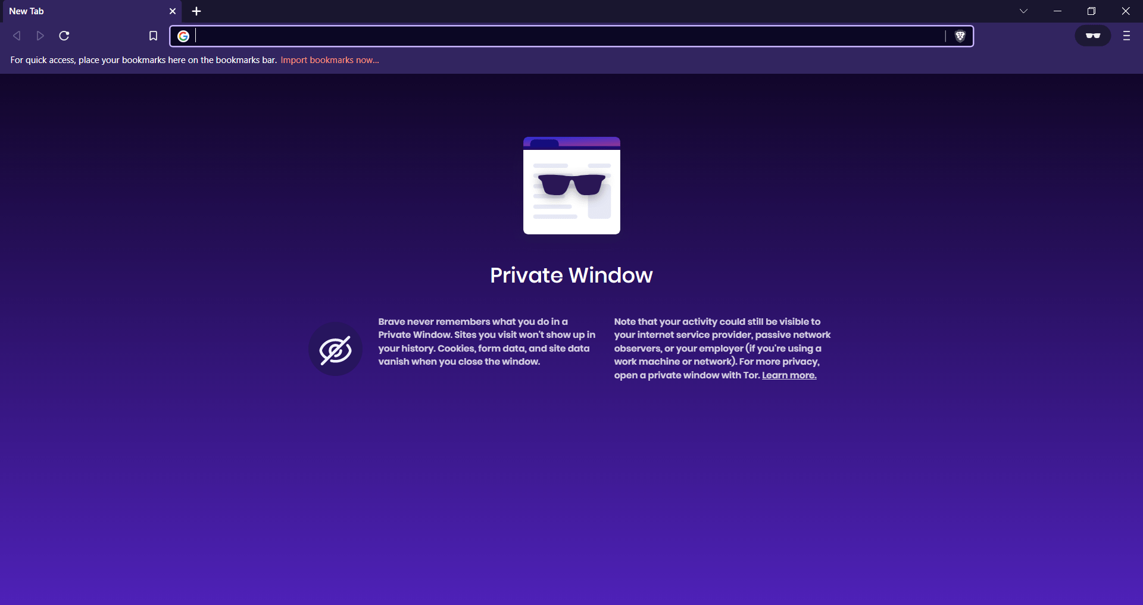Open a new tab with plus button

tap(196, 11)
